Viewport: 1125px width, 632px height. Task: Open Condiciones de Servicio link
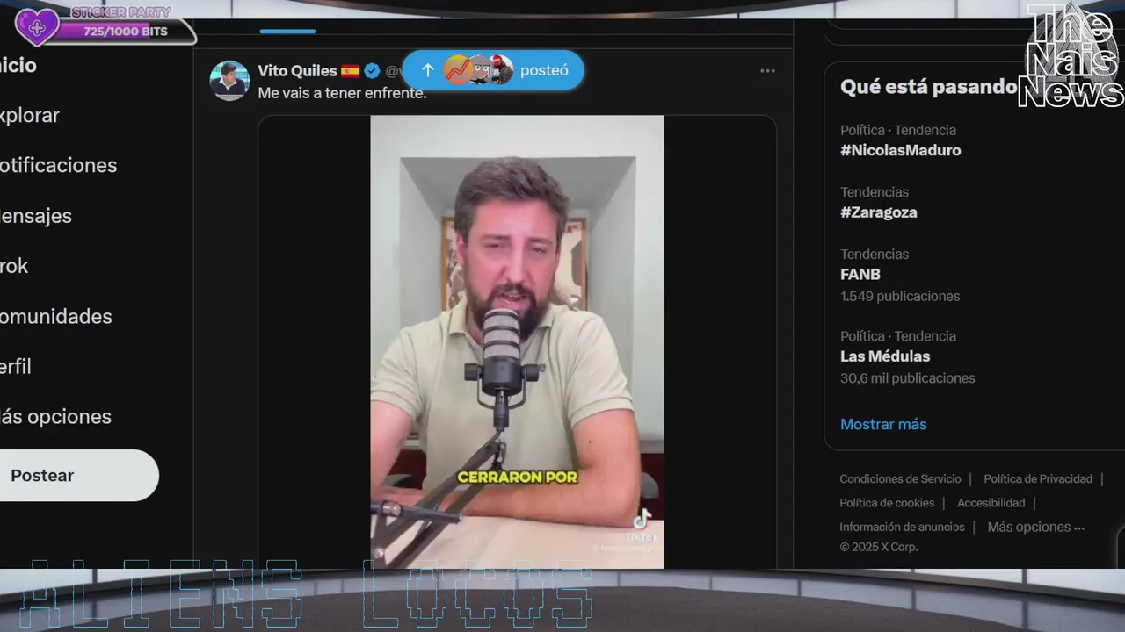900,479
